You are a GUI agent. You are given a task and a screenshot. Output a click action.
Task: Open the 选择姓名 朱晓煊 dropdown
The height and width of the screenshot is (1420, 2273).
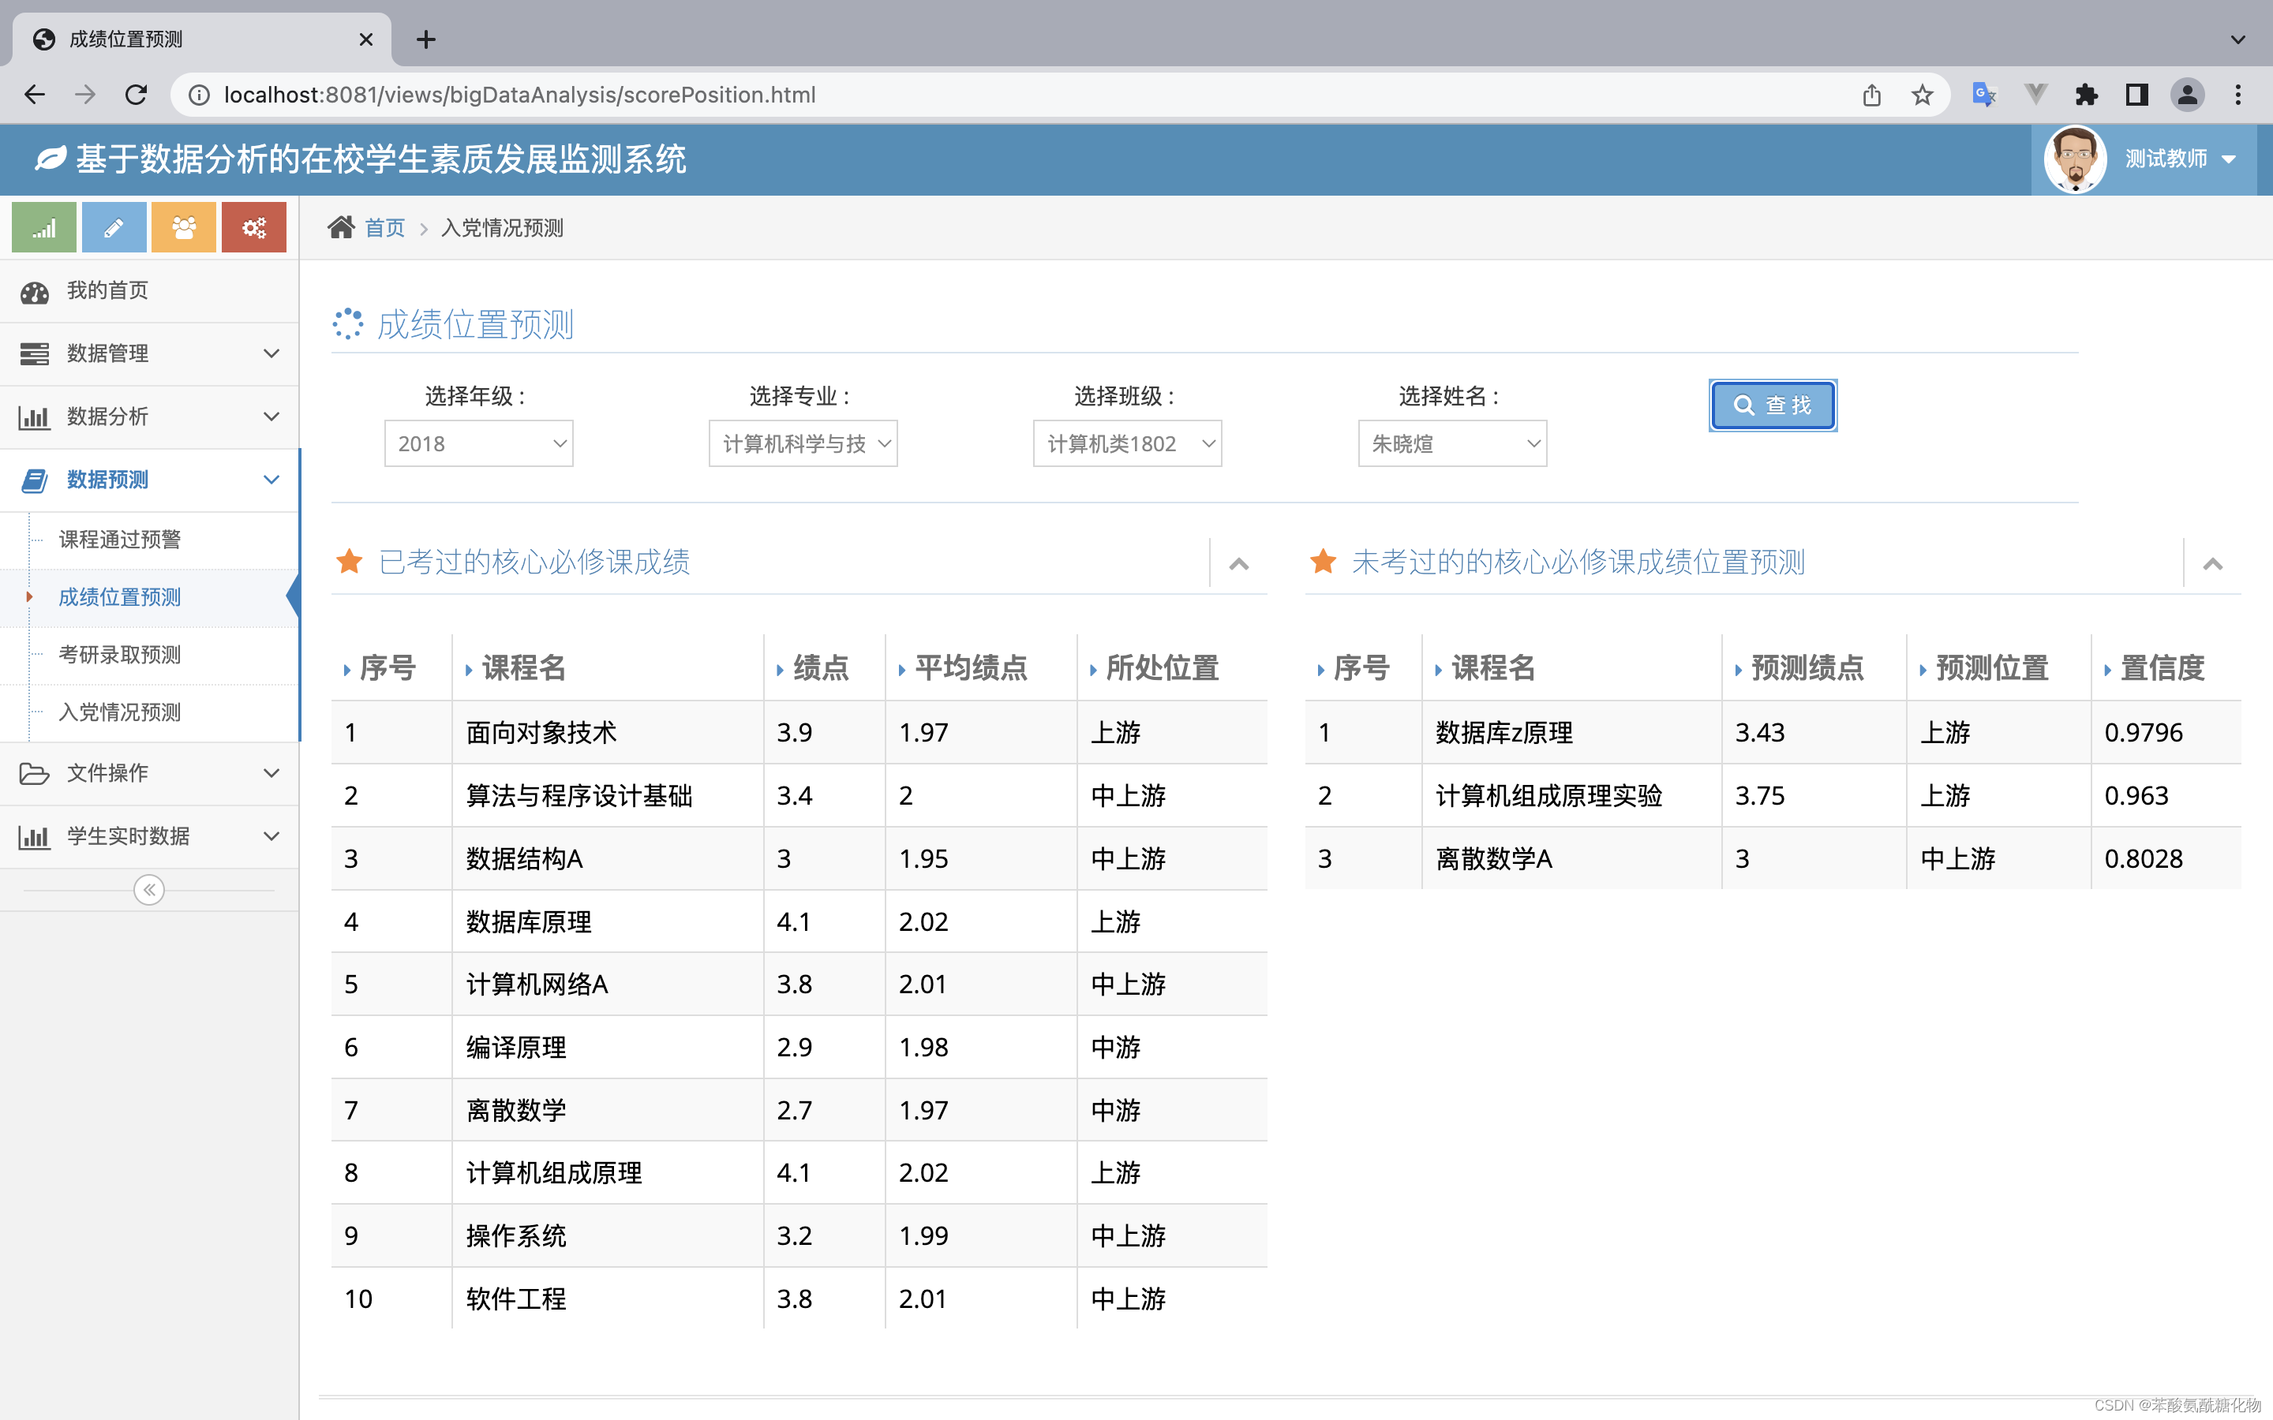pos(1452,443)
